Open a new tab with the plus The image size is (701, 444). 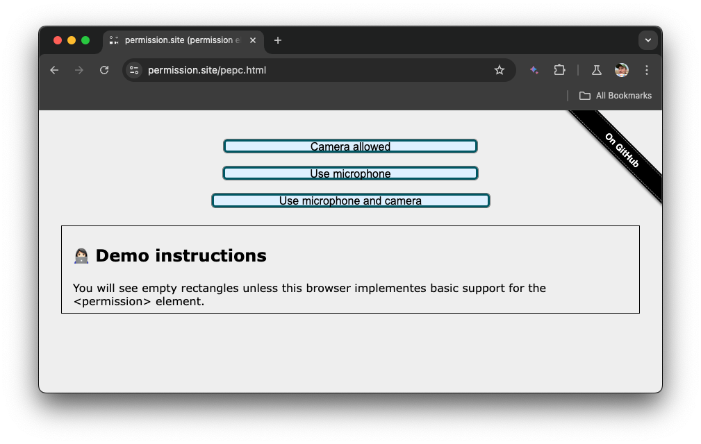(277, 40)
